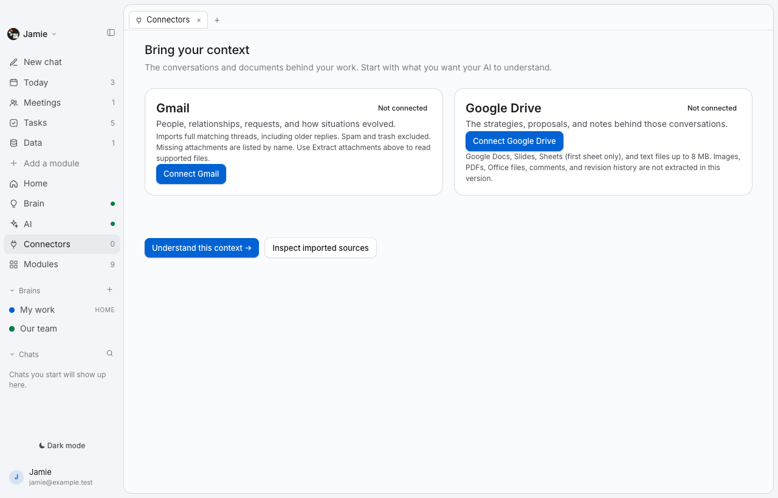Click the Connect Gmail button
Viewport: 778px width, 498px height.
click(x=191, y=174)
